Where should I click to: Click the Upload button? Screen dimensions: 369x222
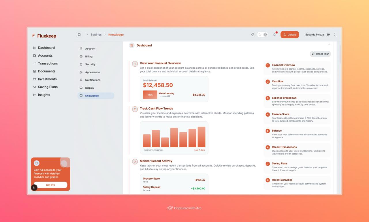tap(289, 35)
